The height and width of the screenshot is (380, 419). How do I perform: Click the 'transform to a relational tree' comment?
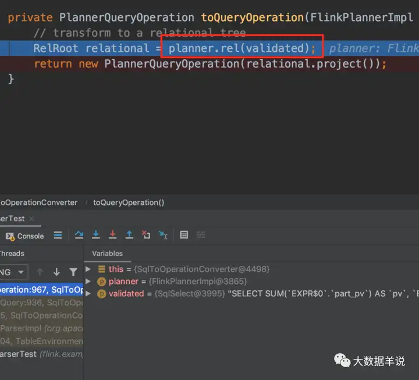(140, 33)
